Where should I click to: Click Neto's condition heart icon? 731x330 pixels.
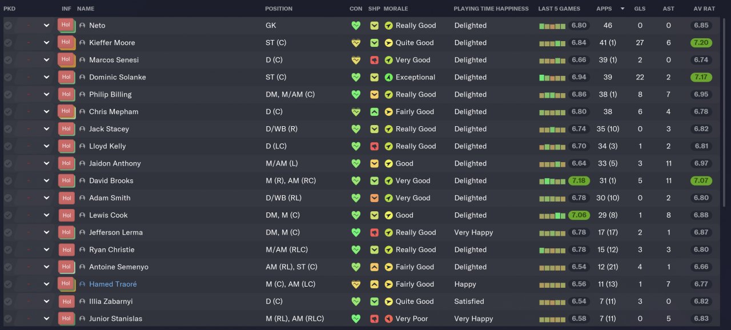point(356,26)
